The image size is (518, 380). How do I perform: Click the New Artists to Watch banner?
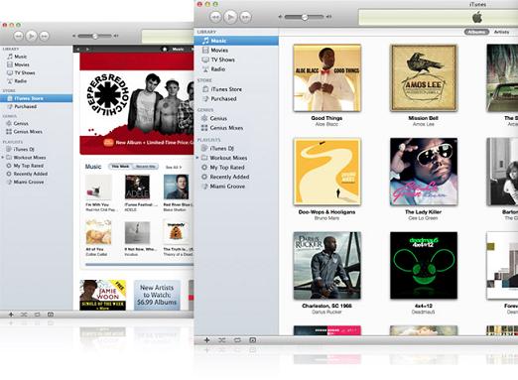point(157,295)
